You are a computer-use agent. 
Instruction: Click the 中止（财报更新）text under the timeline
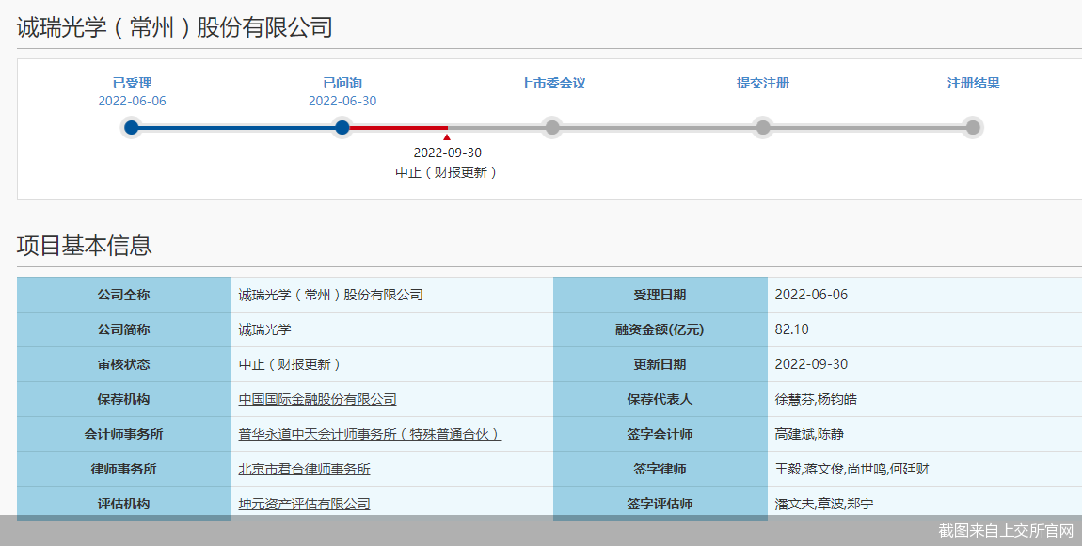coord(447,172)
